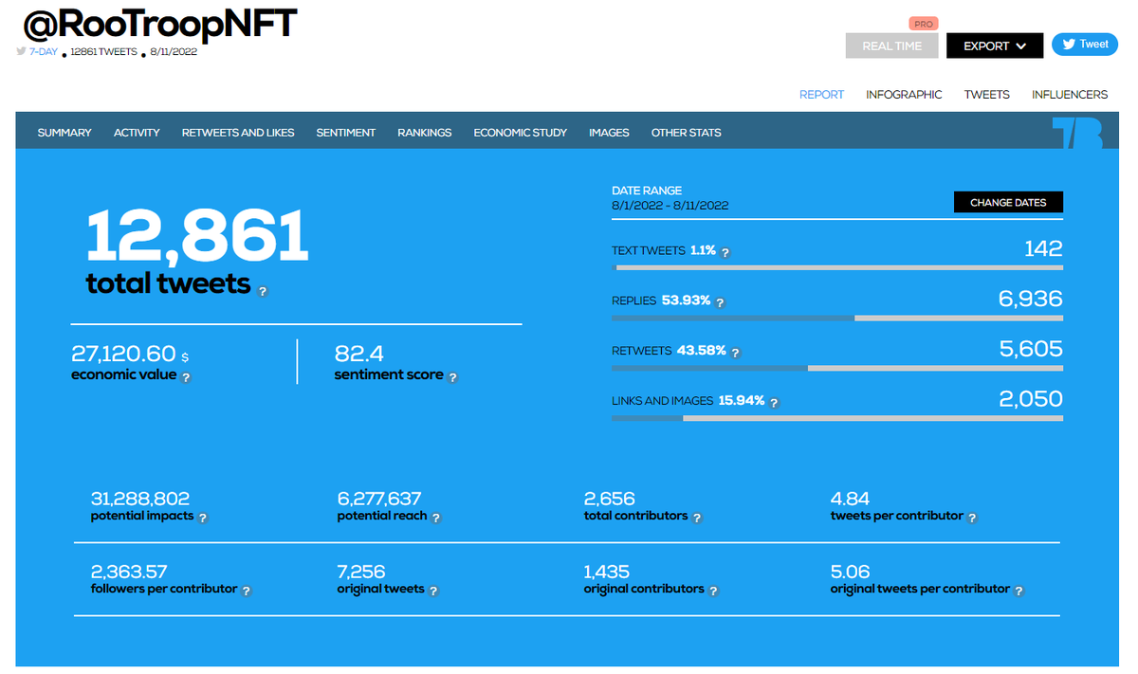Switch to the Infographic view

(904, 95)
